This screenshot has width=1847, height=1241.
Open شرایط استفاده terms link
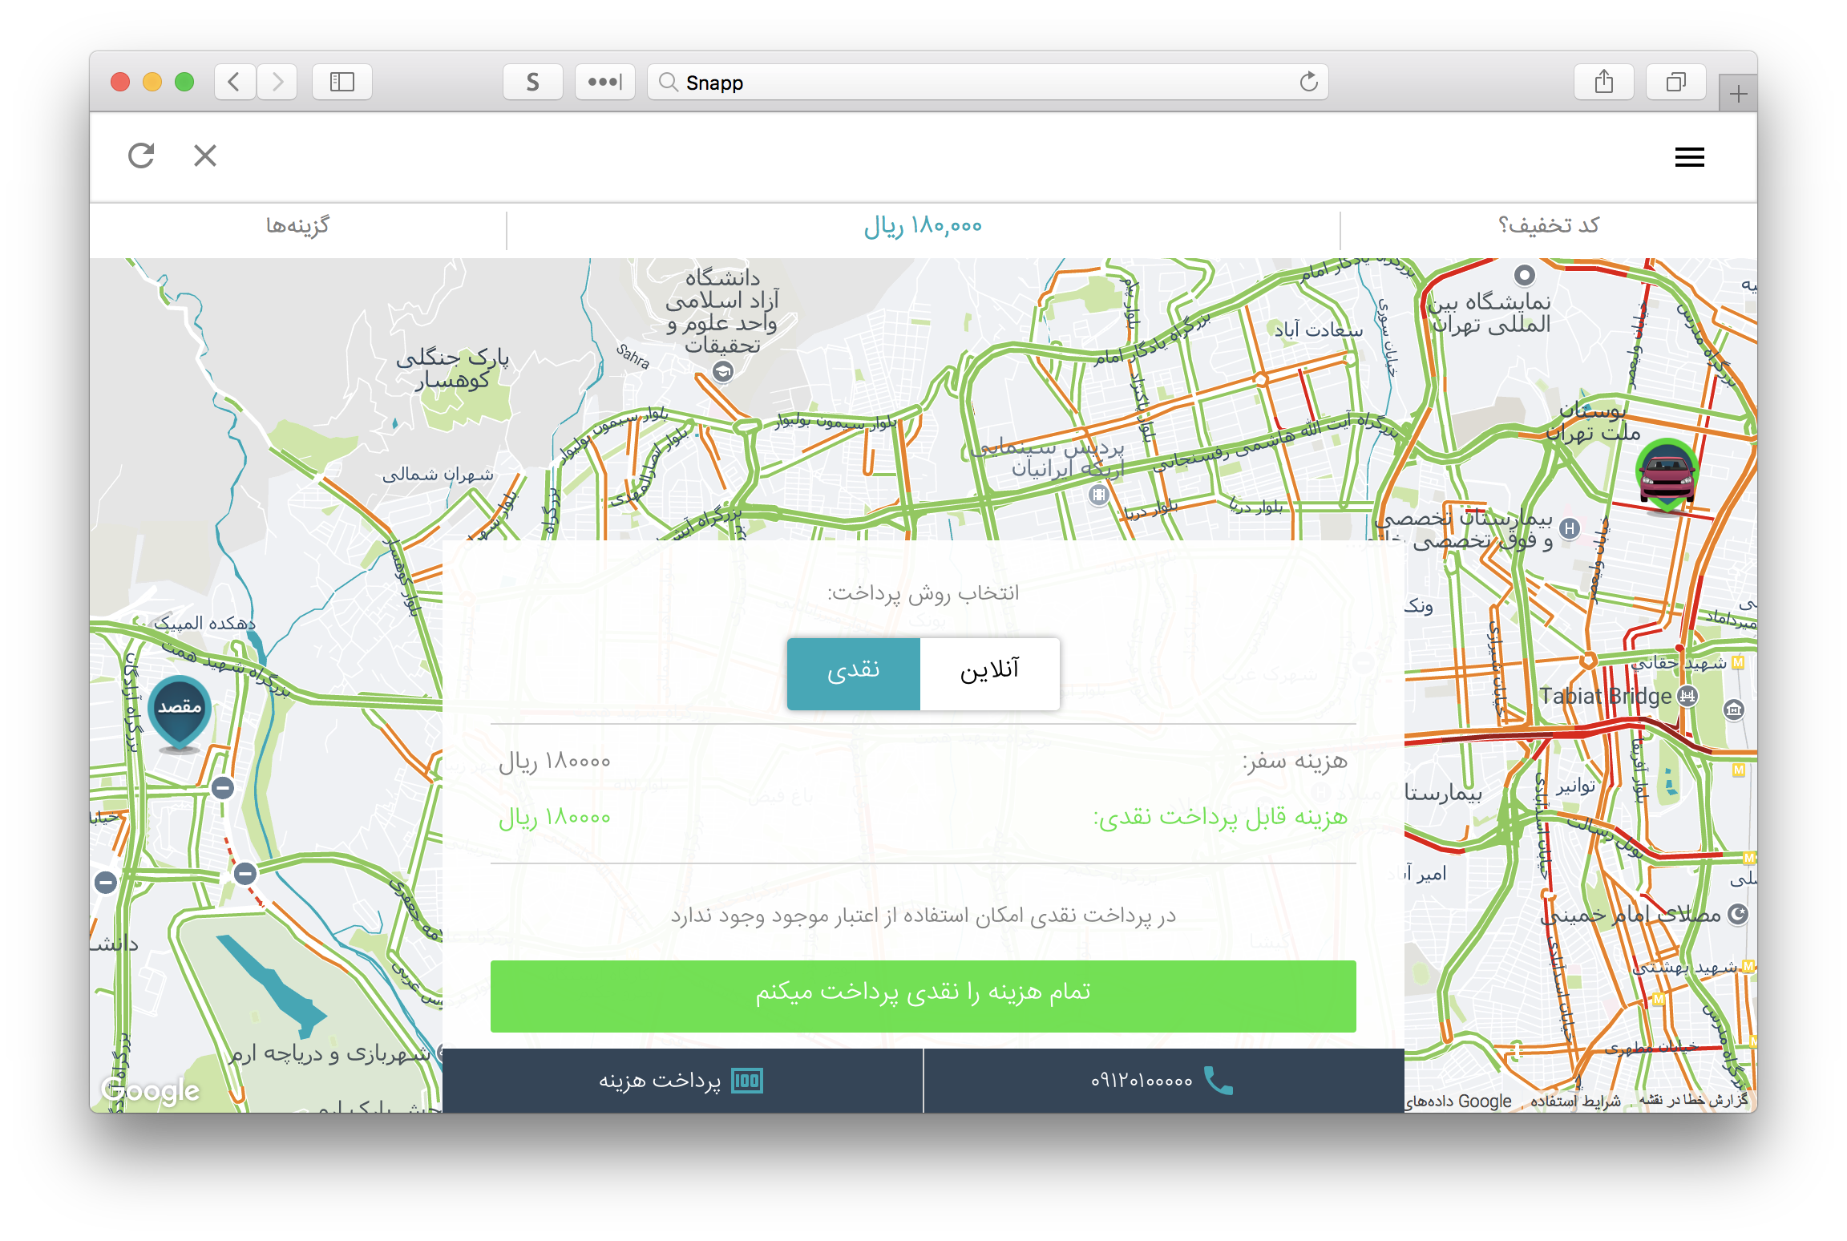click(x=1575, y=1101)
